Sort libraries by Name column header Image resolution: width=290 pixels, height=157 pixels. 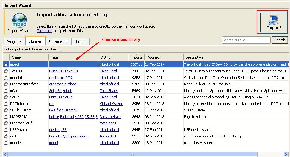[x=16, y=57]
